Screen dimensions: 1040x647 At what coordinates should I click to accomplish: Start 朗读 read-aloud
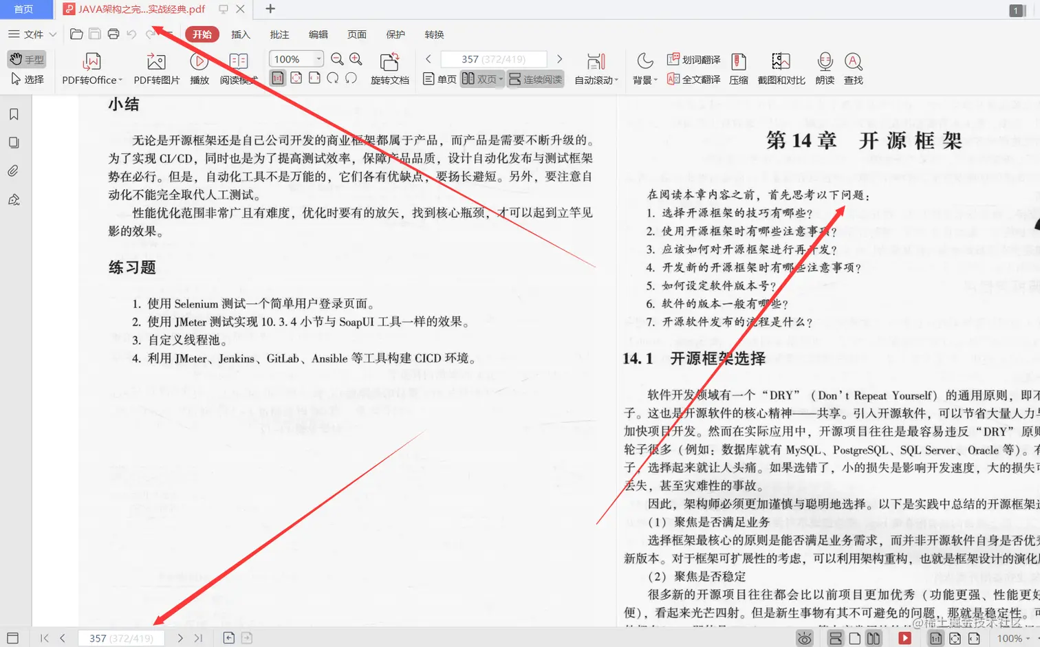[824, 69]
